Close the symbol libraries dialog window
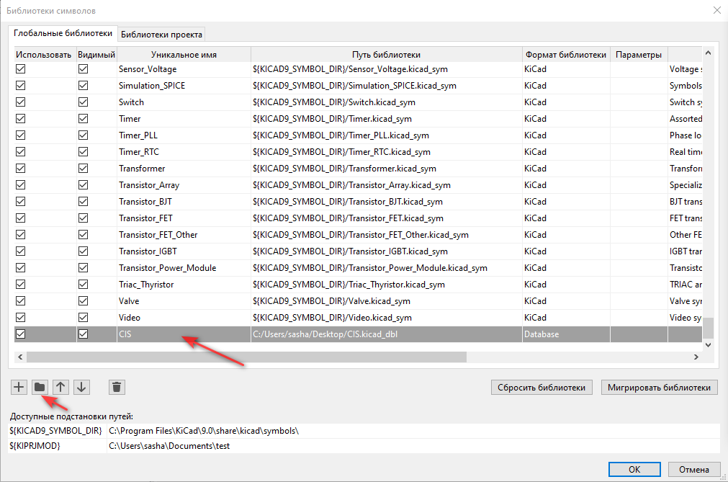The height and width of the screenshot is (482, 728). click(716, 11)
